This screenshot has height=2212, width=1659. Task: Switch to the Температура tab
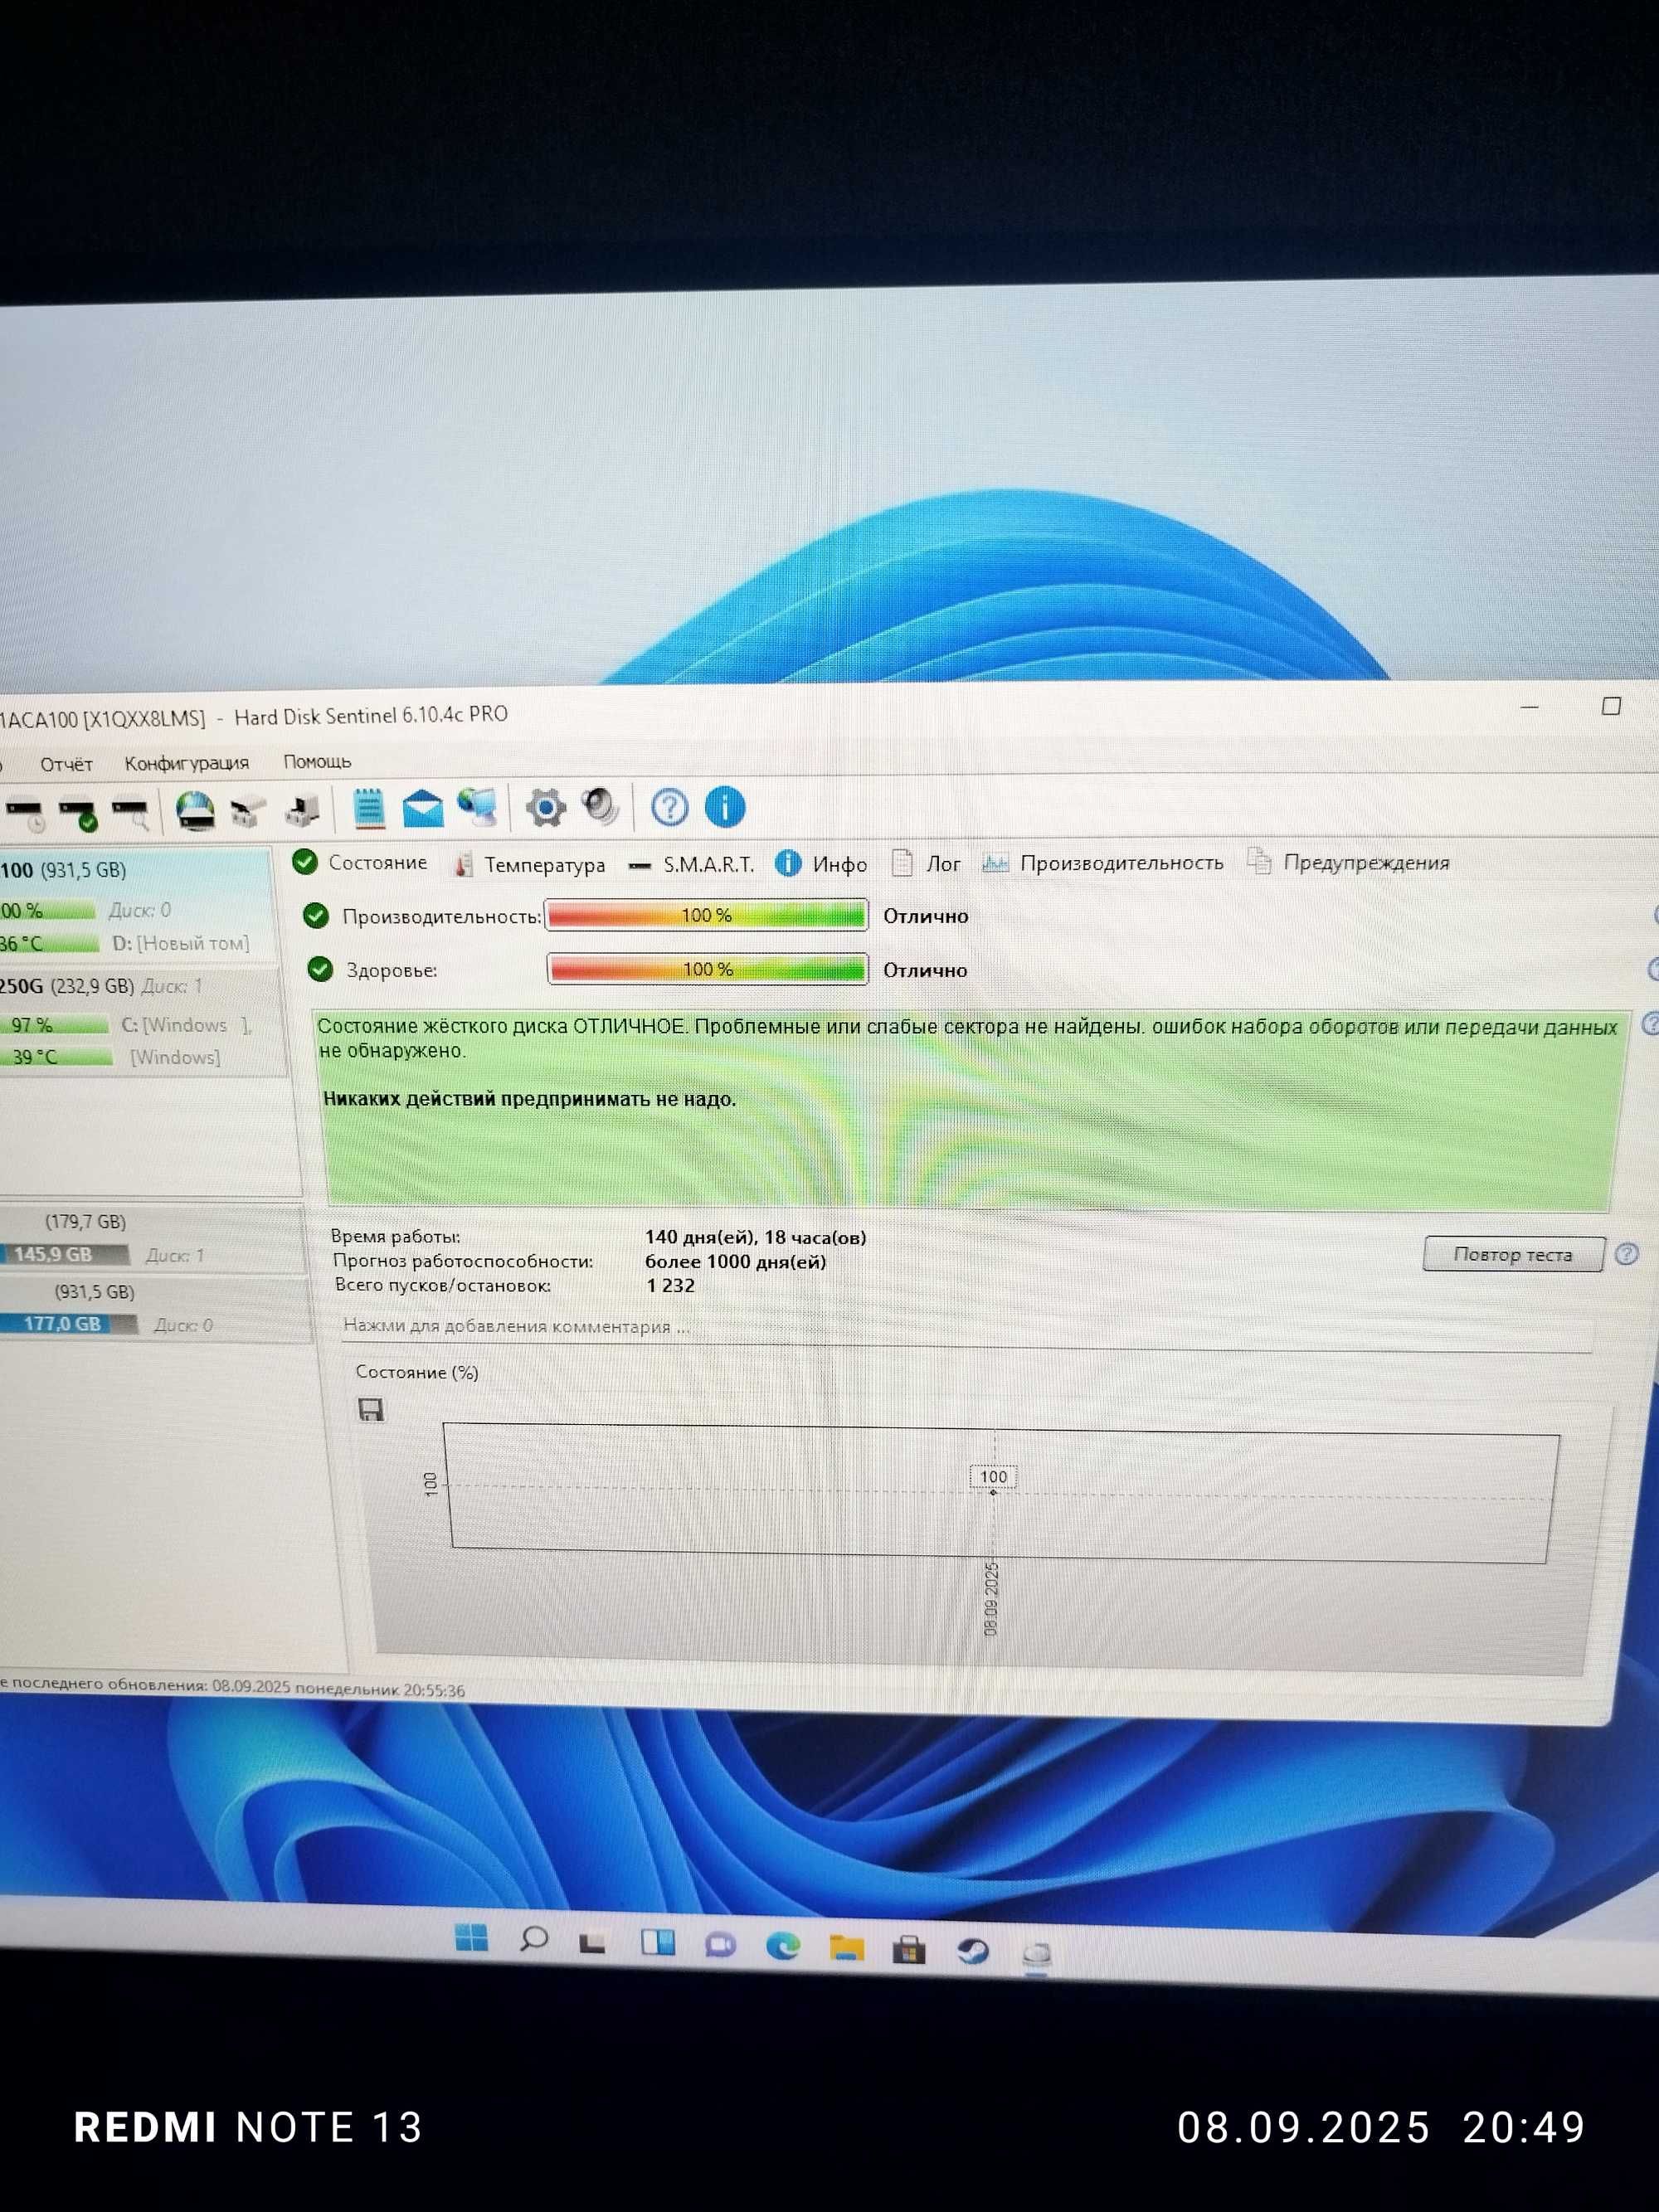click(529, 864)
